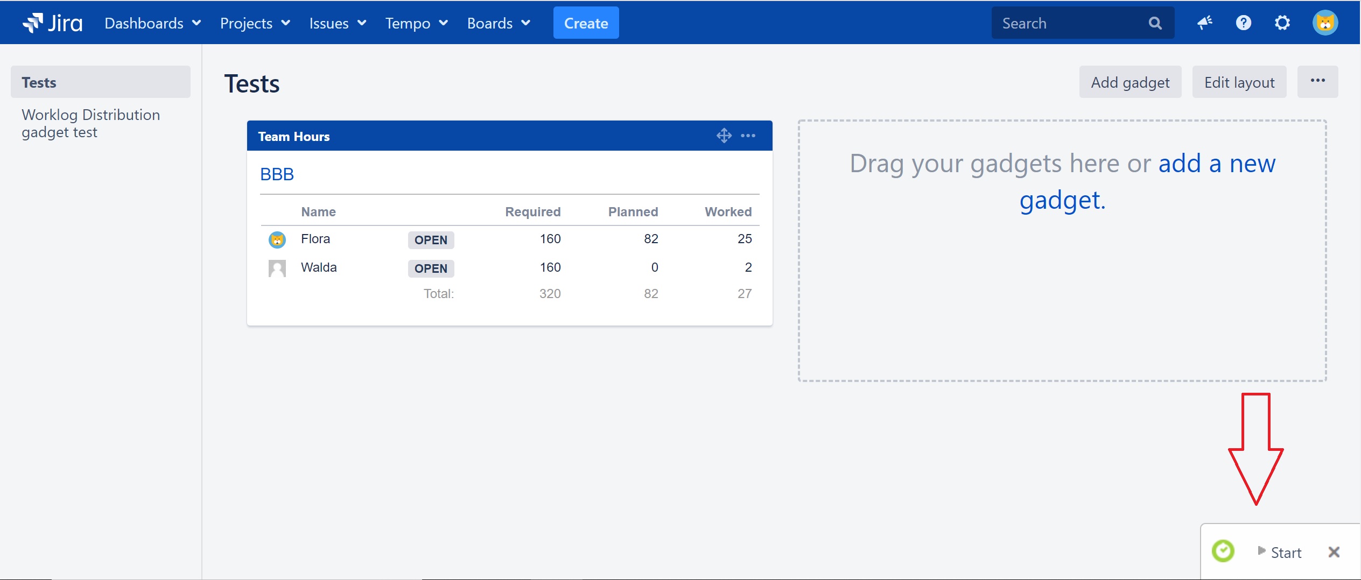Screen dimensions: 1361x580
Task: Open the Boards menu
Action: (499, 23)
